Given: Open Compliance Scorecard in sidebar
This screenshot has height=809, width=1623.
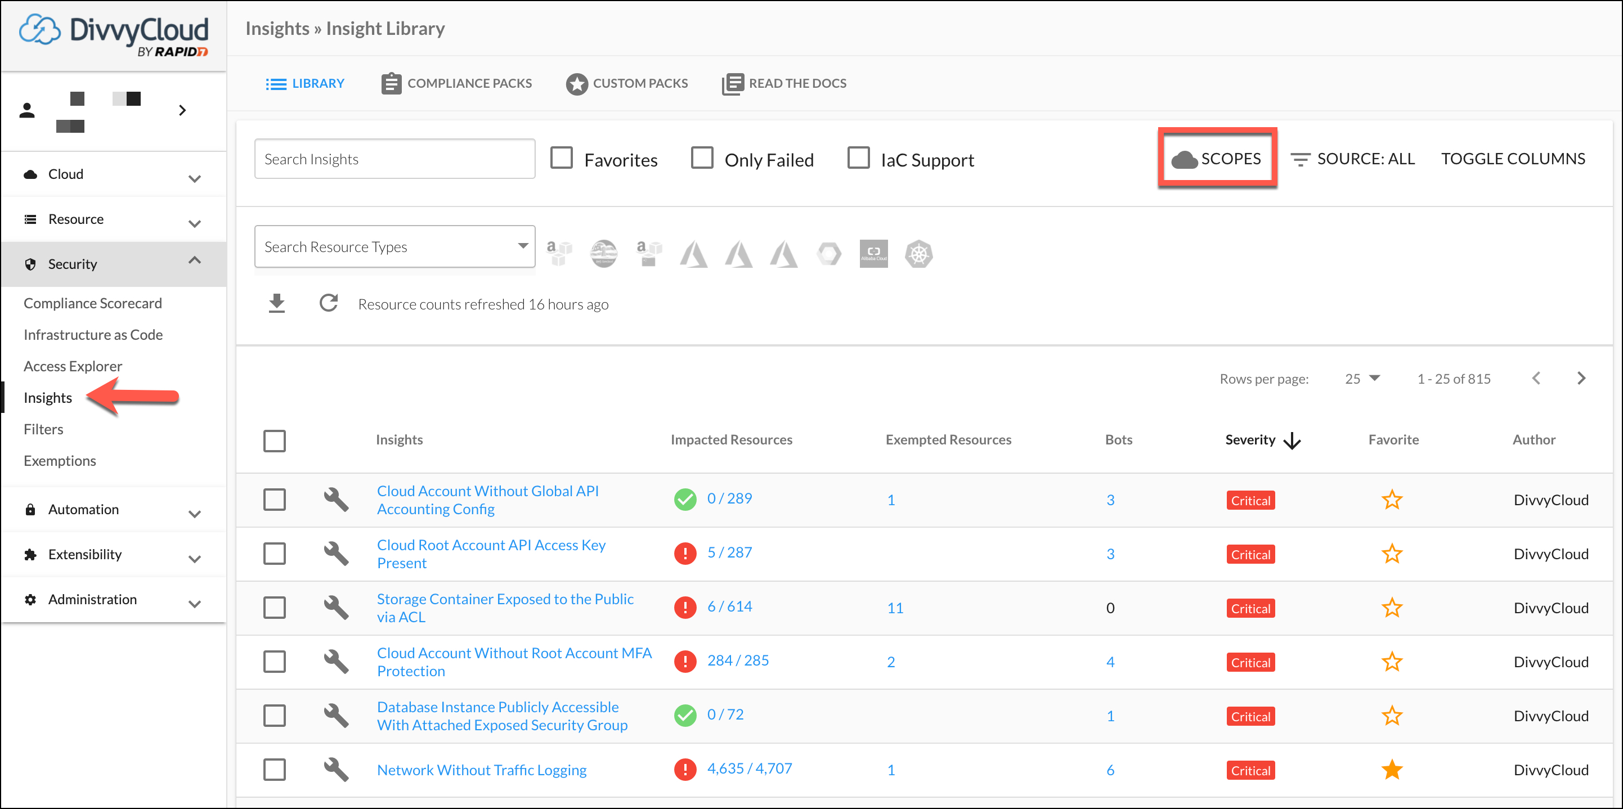Looking at the screenshot, I should (93, 303).
